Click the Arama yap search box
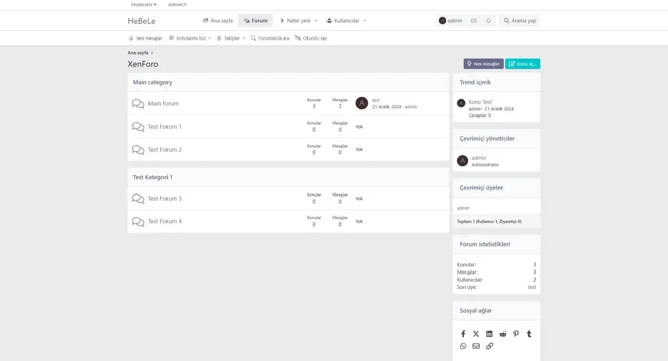Image resolution: width=668 pixels, height=361 pixels. coord(520,21)
